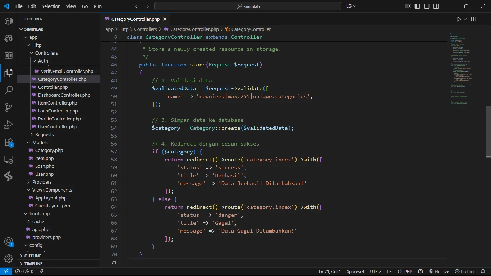Viewport: 491px width, 276px height.
Task: Click Go Live in the status bar
Action: pyautogui.click(x=439, y=272)
